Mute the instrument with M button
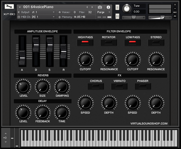Image resolution: width=181 pixels, height=149 pixels. (117, 17)
